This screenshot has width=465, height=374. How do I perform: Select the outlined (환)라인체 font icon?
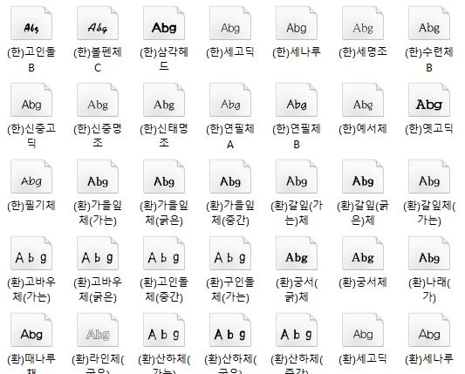tap(98, 330)
